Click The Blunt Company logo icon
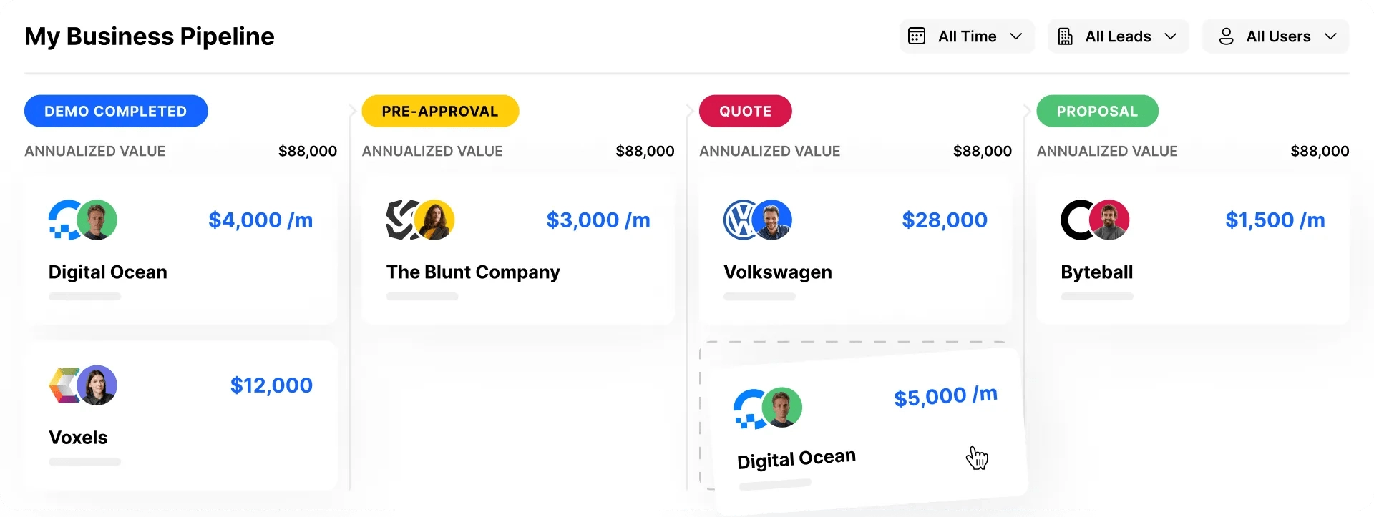Image resolution: width=1374 pixels, height=517 pixels. coord(403,220)
